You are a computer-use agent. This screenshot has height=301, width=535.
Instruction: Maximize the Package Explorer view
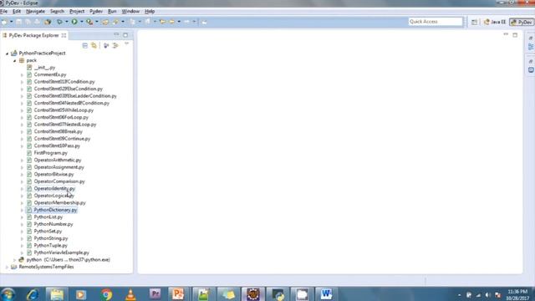125,35
